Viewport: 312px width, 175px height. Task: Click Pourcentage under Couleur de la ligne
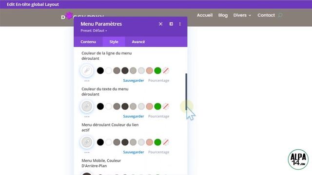[x=158, y=80]
